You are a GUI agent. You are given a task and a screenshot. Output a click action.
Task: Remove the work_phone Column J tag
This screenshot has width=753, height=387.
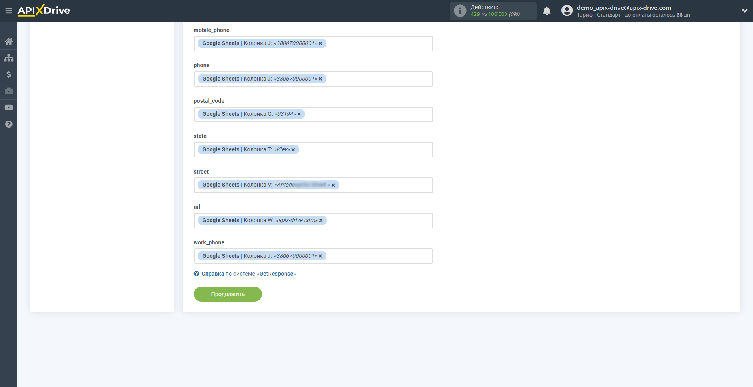(321, 256)
